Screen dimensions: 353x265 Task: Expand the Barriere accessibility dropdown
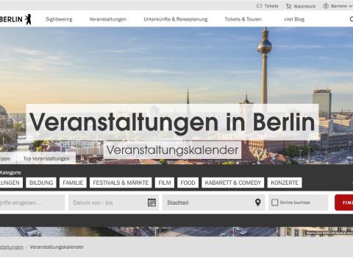click(338, 6)
